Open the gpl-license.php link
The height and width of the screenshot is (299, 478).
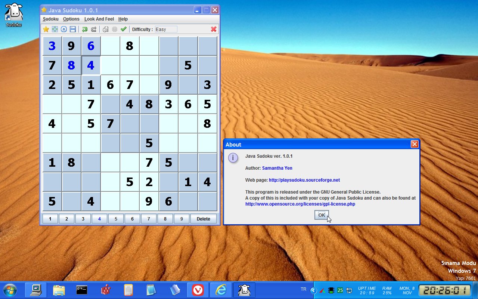coord(300,204)
